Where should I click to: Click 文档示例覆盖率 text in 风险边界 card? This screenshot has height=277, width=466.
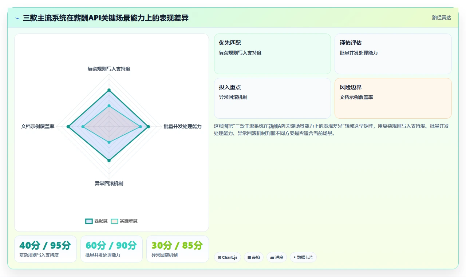click(x=356, y=97)
